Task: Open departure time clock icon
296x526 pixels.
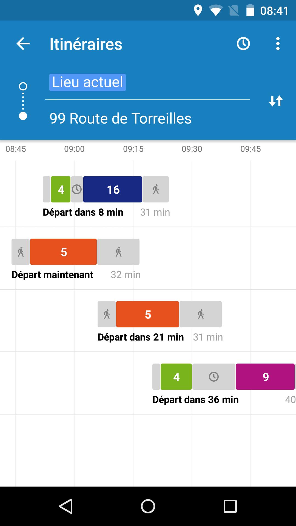Action: pos(243,44)
